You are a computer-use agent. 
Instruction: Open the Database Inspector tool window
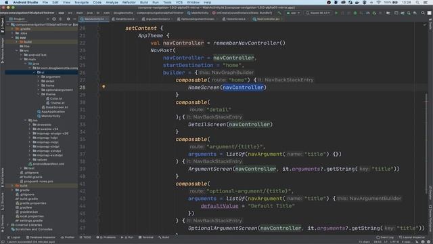tap(41, 237)
